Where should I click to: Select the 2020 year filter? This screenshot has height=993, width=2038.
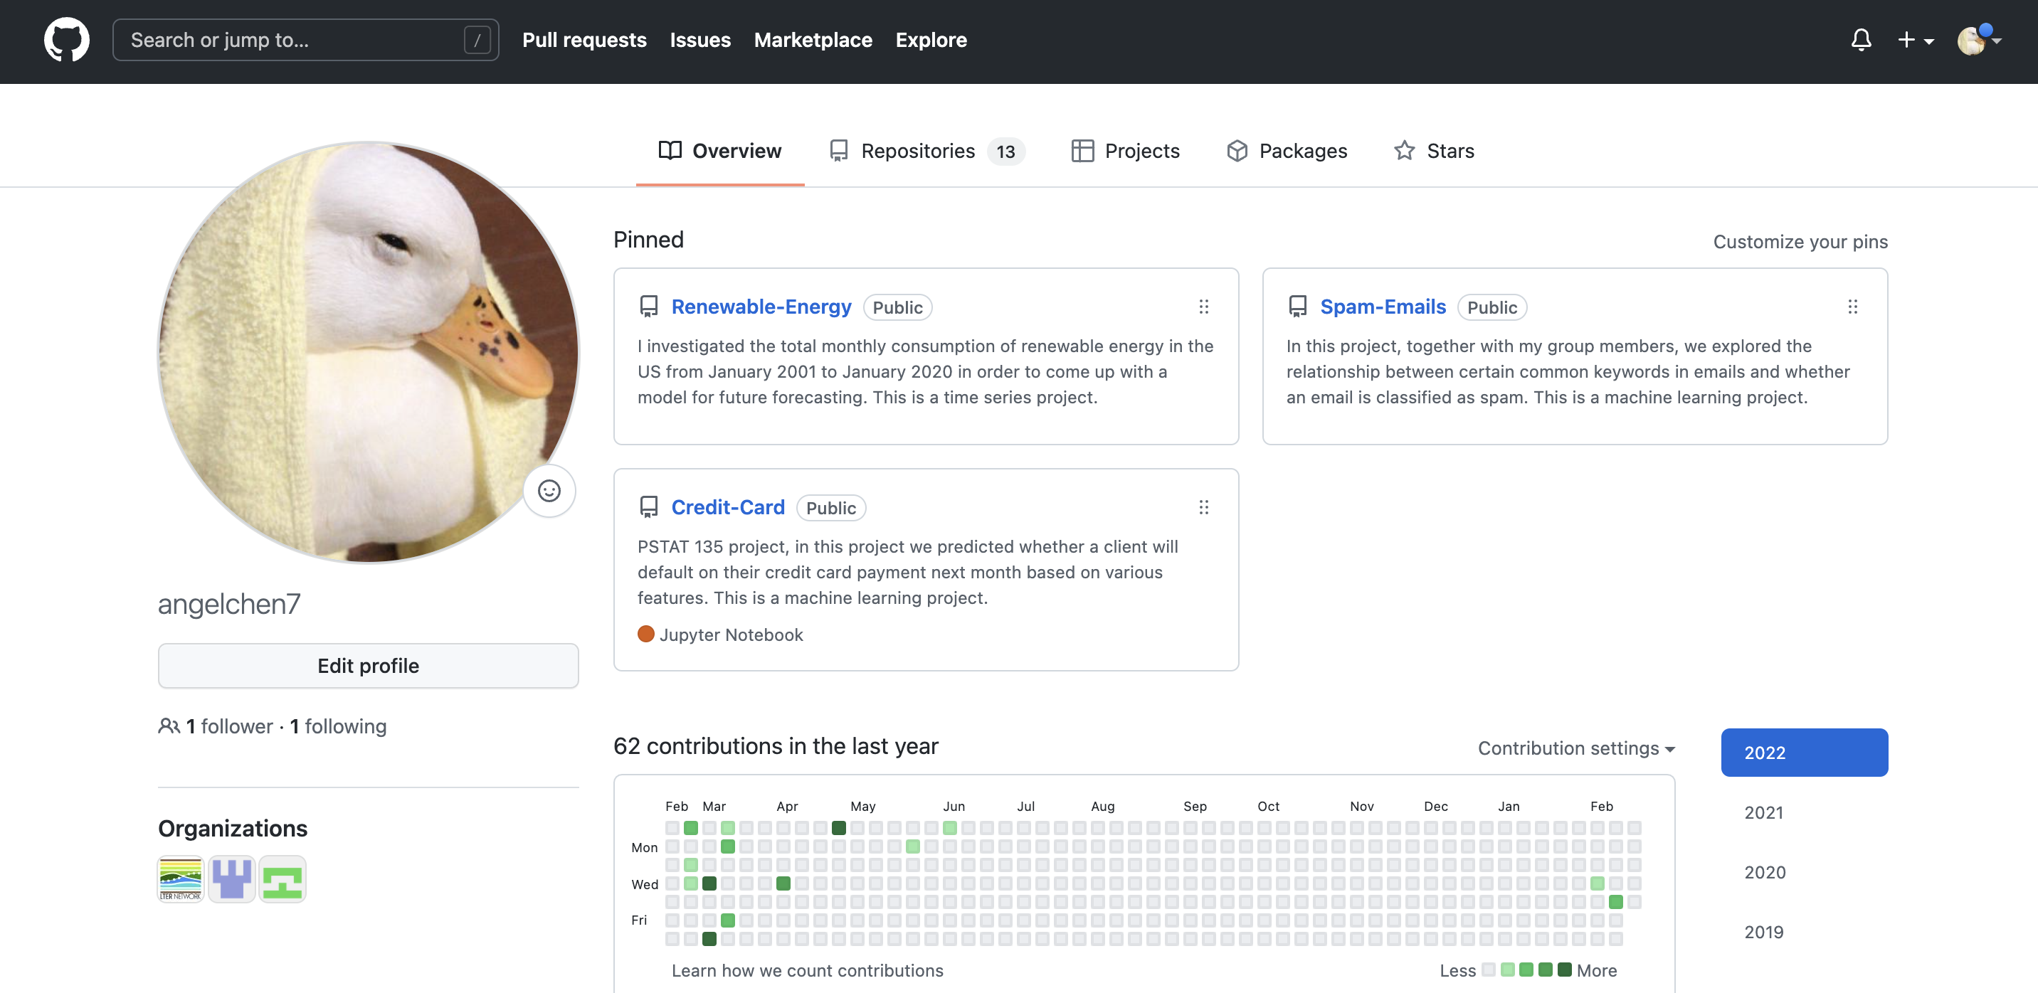point(1763,872)
